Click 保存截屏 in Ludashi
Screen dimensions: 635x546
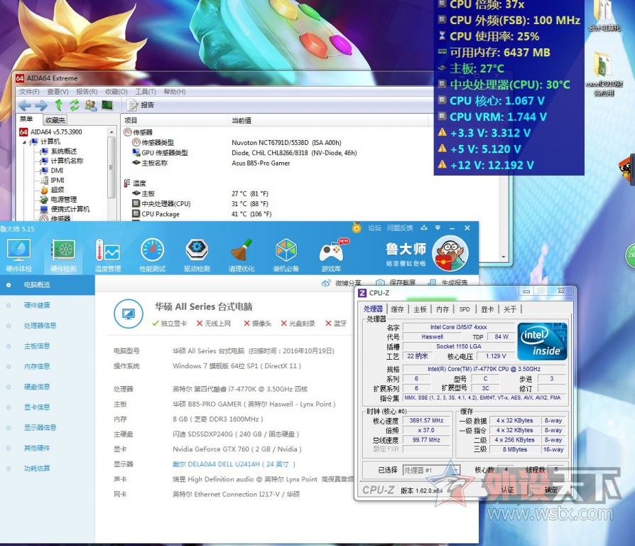[x=396, y=282]
